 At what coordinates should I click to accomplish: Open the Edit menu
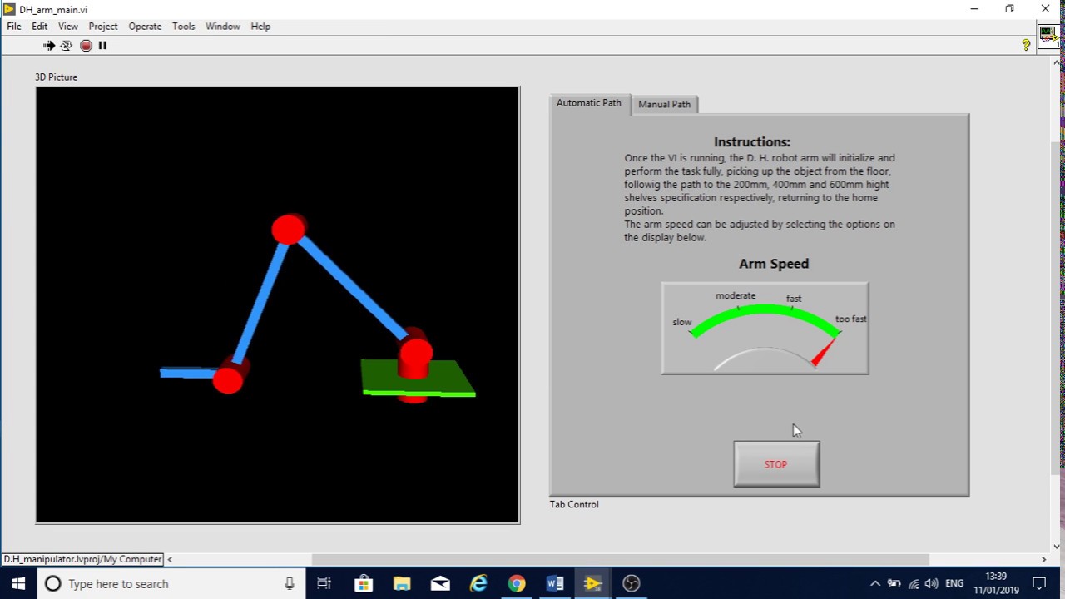[x=39, y=27]
